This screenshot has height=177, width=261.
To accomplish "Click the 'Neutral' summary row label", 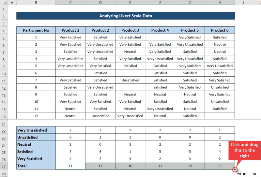I will pos(36,144).
